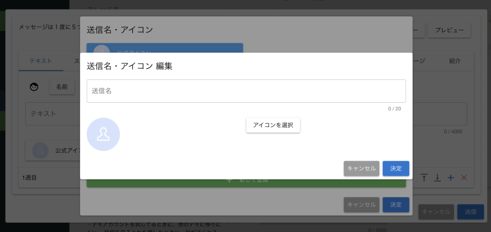491x232 pixels.
Task: Click the move-to-bottom arrow icon
Action: [437, 178]
